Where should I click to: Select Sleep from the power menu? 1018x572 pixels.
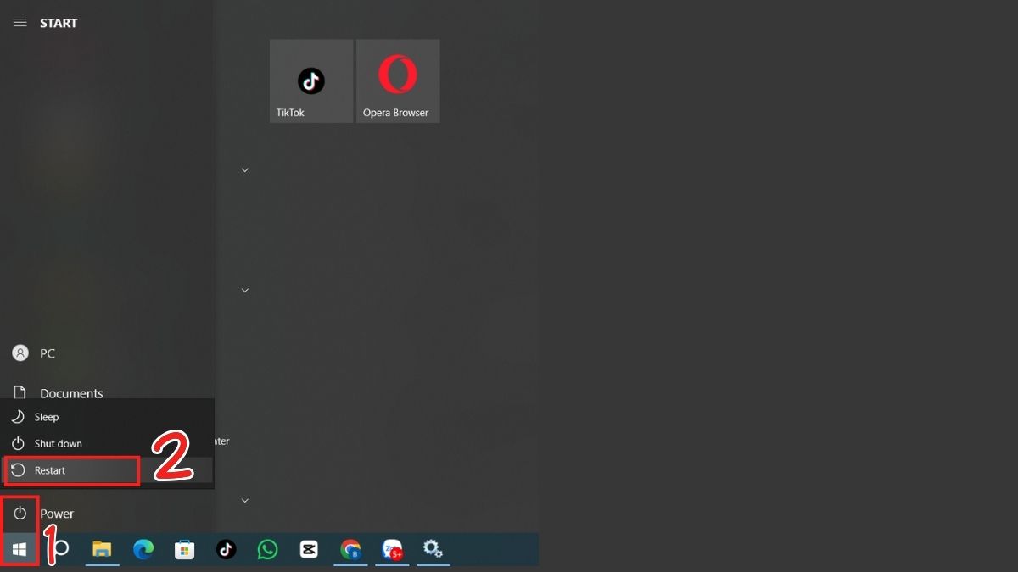click(x=45, y=417)
